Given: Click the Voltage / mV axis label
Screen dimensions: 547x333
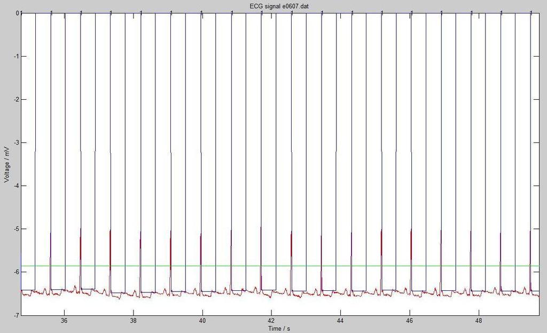Looking at the screenshot, I should point(6,164).
